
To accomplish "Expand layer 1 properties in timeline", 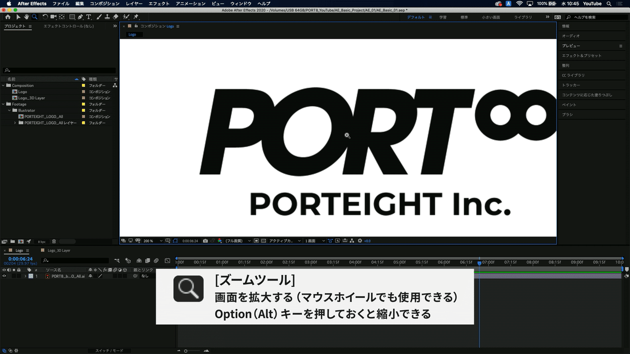I will [25, 276].
